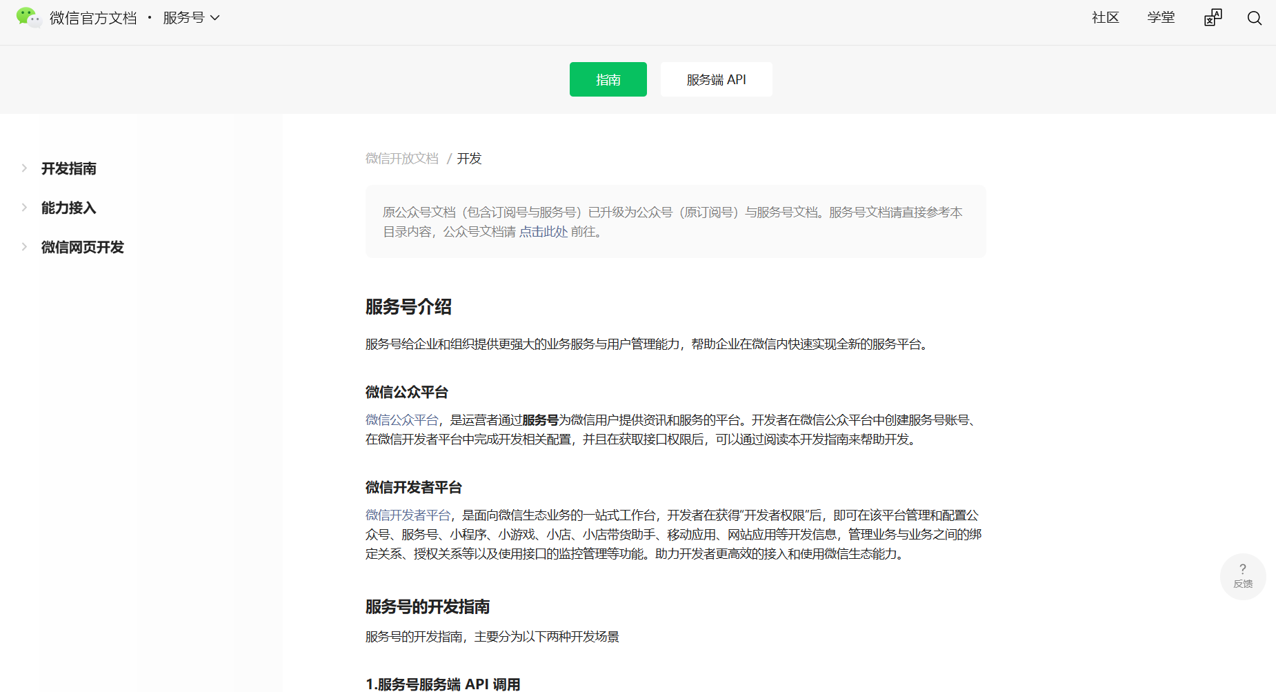Select the 指南 tab
1276x692 pixels.
(608, 79)
